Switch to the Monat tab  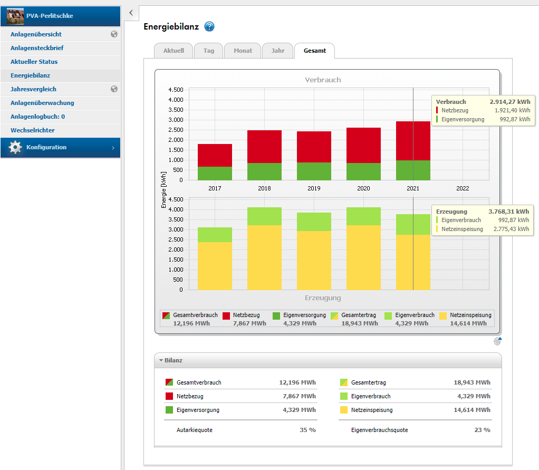(x=243, y=51)
